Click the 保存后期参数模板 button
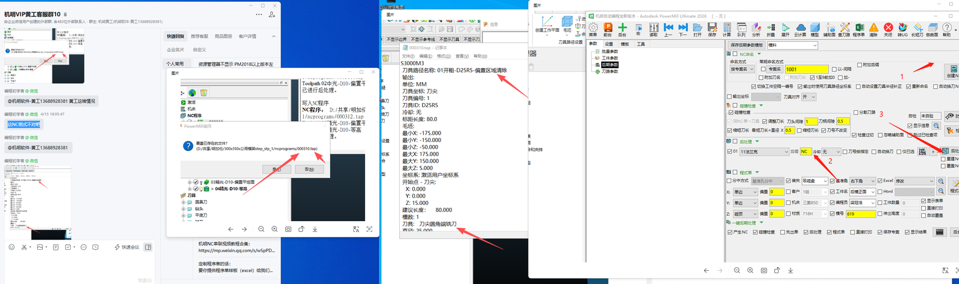The height and width of the screenshot is (284, 959). coord(746,45)
